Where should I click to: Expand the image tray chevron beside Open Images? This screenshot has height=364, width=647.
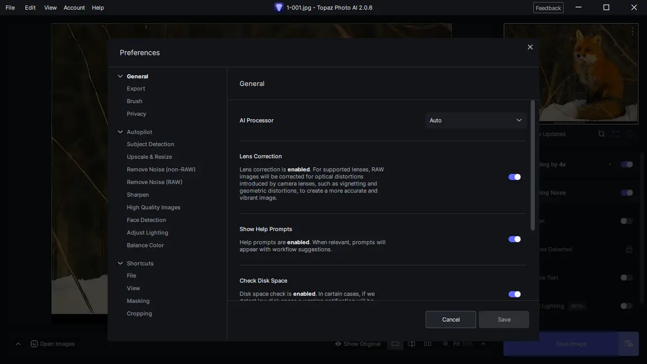point(18,344)
